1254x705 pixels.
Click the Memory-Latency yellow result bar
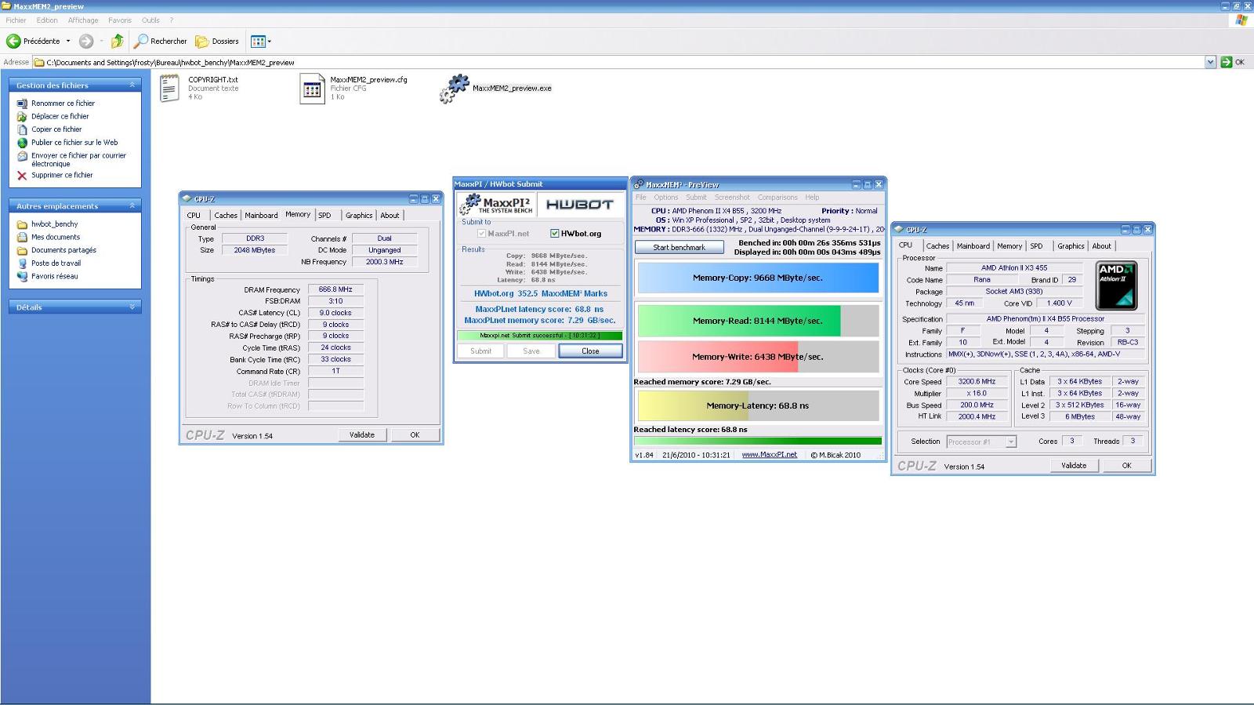(758, 405)
